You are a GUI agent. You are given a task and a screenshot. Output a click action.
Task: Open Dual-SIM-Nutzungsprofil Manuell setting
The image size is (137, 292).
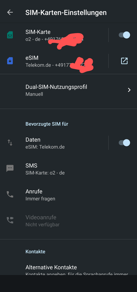point(68,90)
